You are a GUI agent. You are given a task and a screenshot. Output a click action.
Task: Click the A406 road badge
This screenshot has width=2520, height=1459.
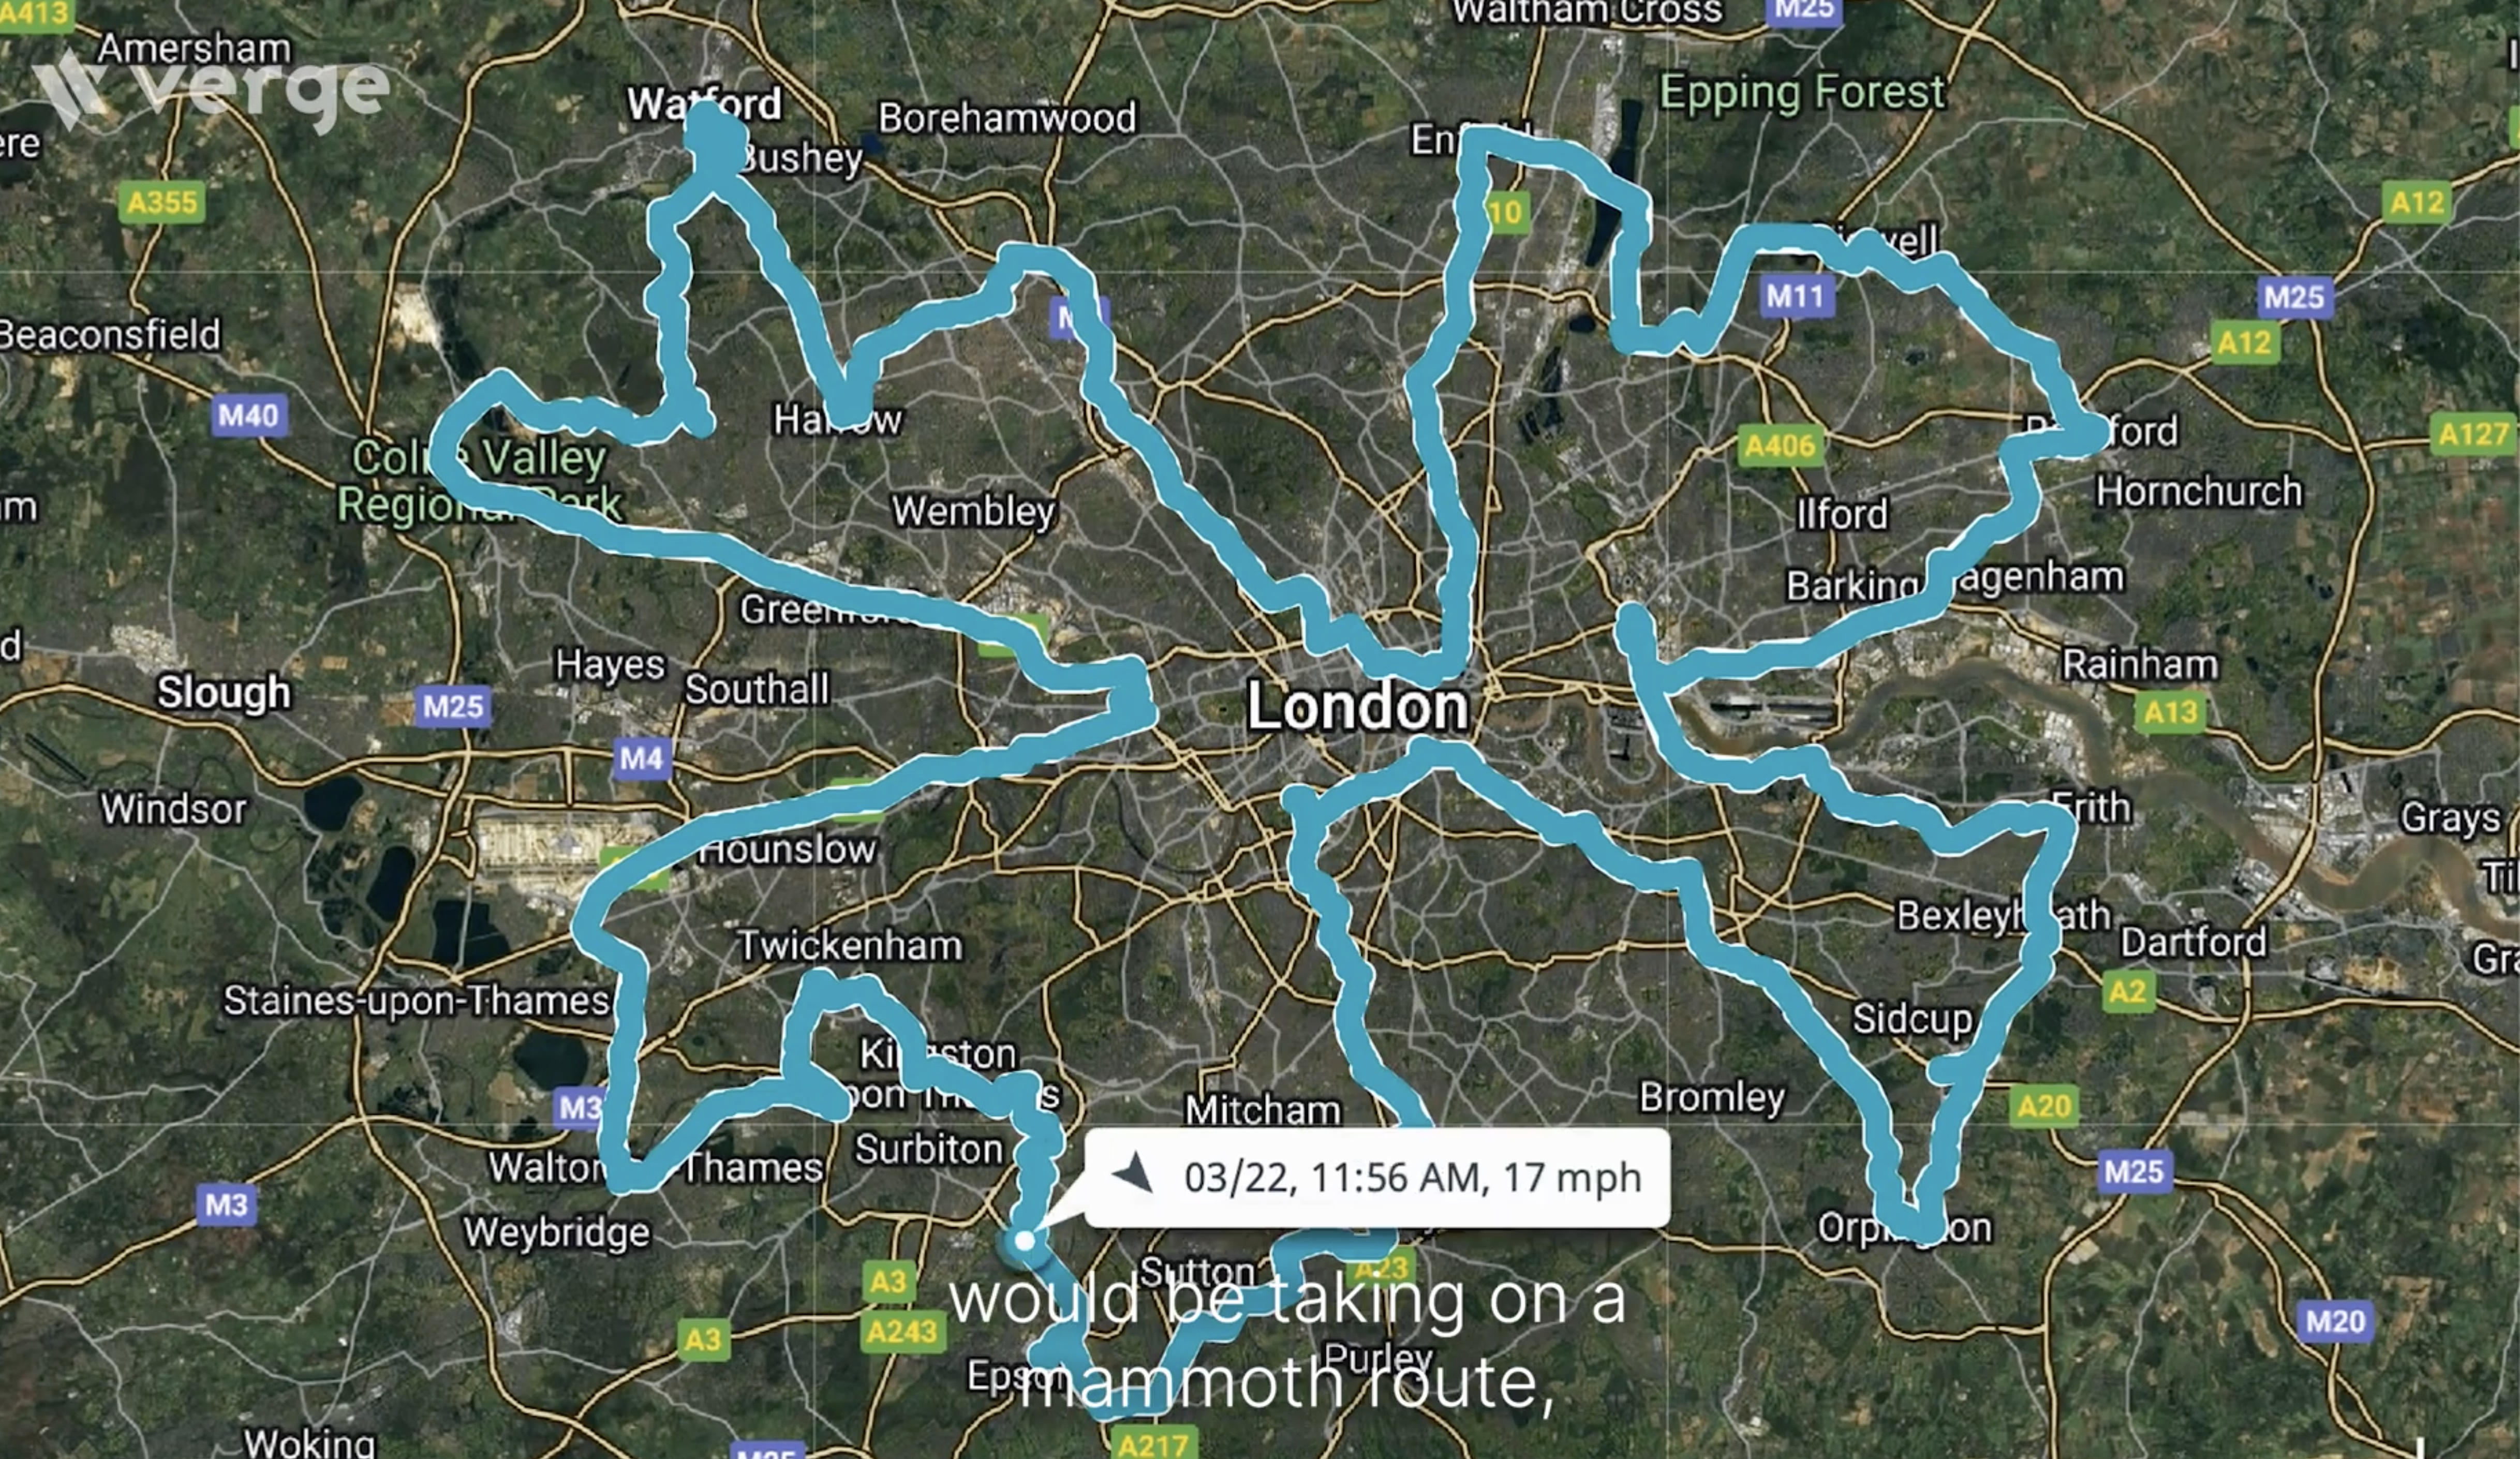click(x=1780, y=446)
